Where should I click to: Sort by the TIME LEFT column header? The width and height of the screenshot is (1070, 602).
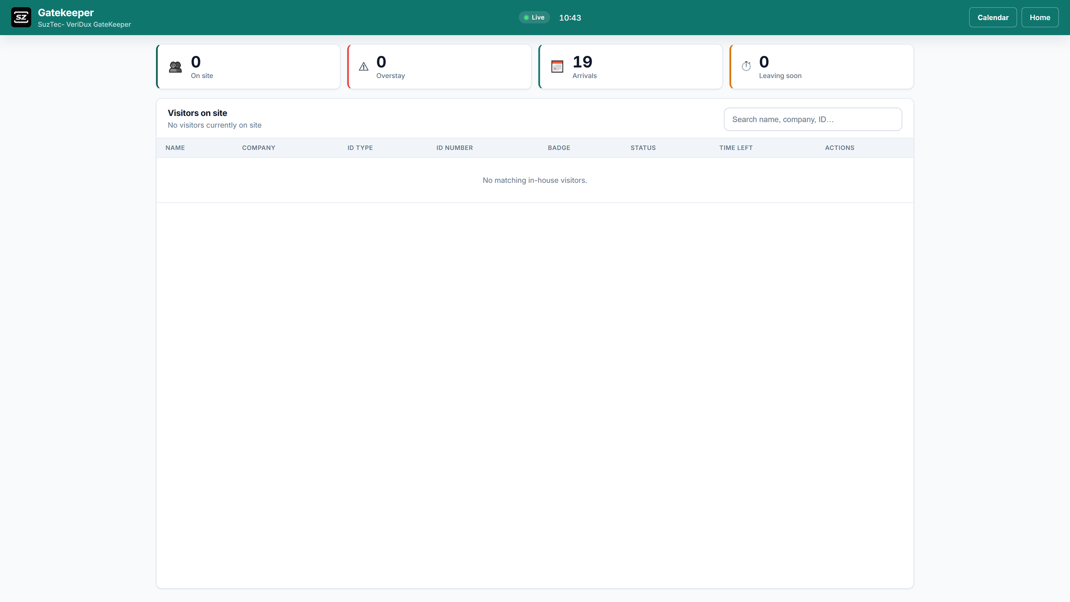(736, 148)
